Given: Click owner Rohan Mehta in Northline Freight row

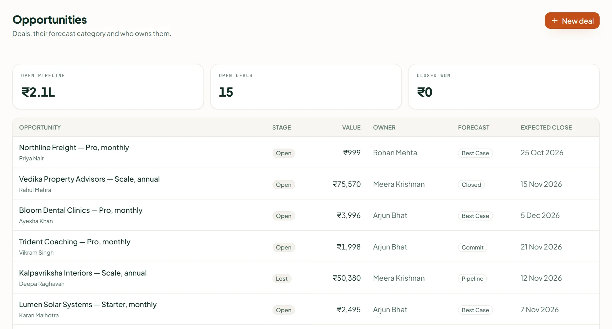Looking at the screenshot, I should pos(395,153).
